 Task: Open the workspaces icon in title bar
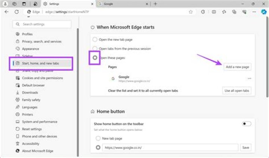15,4
